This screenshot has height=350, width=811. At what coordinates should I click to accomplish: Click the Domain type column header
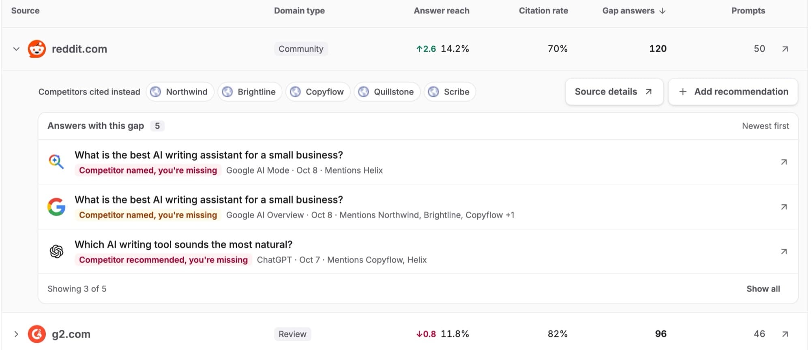point(299,11)
